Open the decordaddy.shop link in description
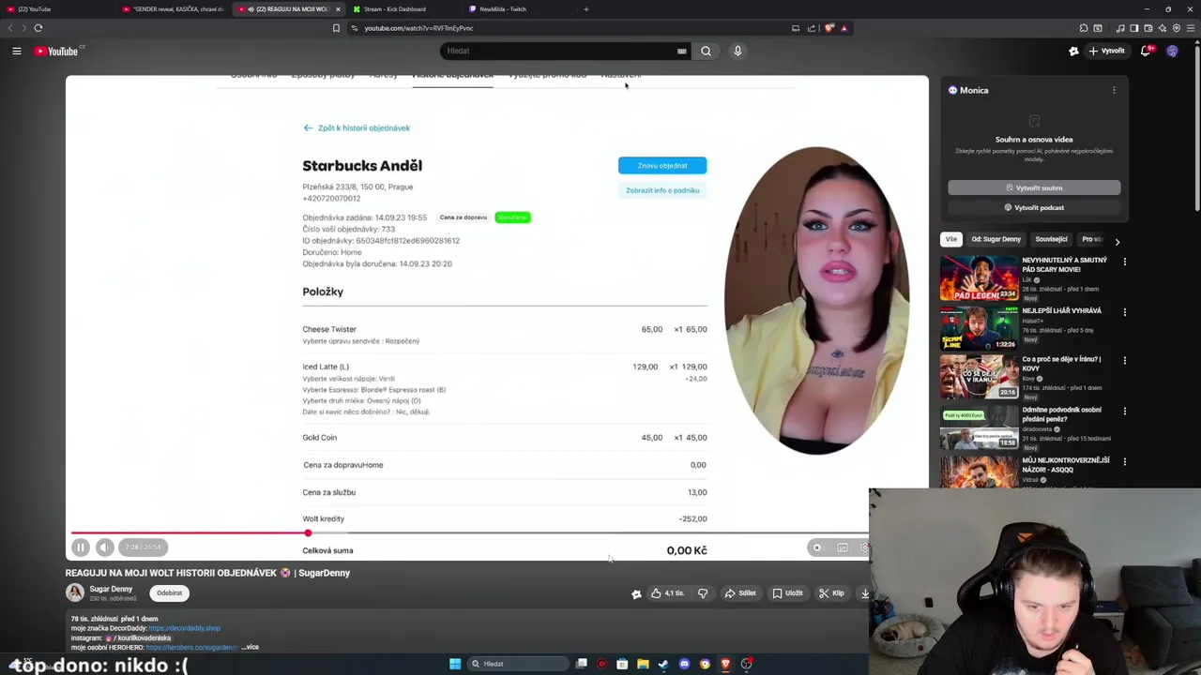Image resolution: width=1201 pixels, height=675 pixels. (184, 628)
